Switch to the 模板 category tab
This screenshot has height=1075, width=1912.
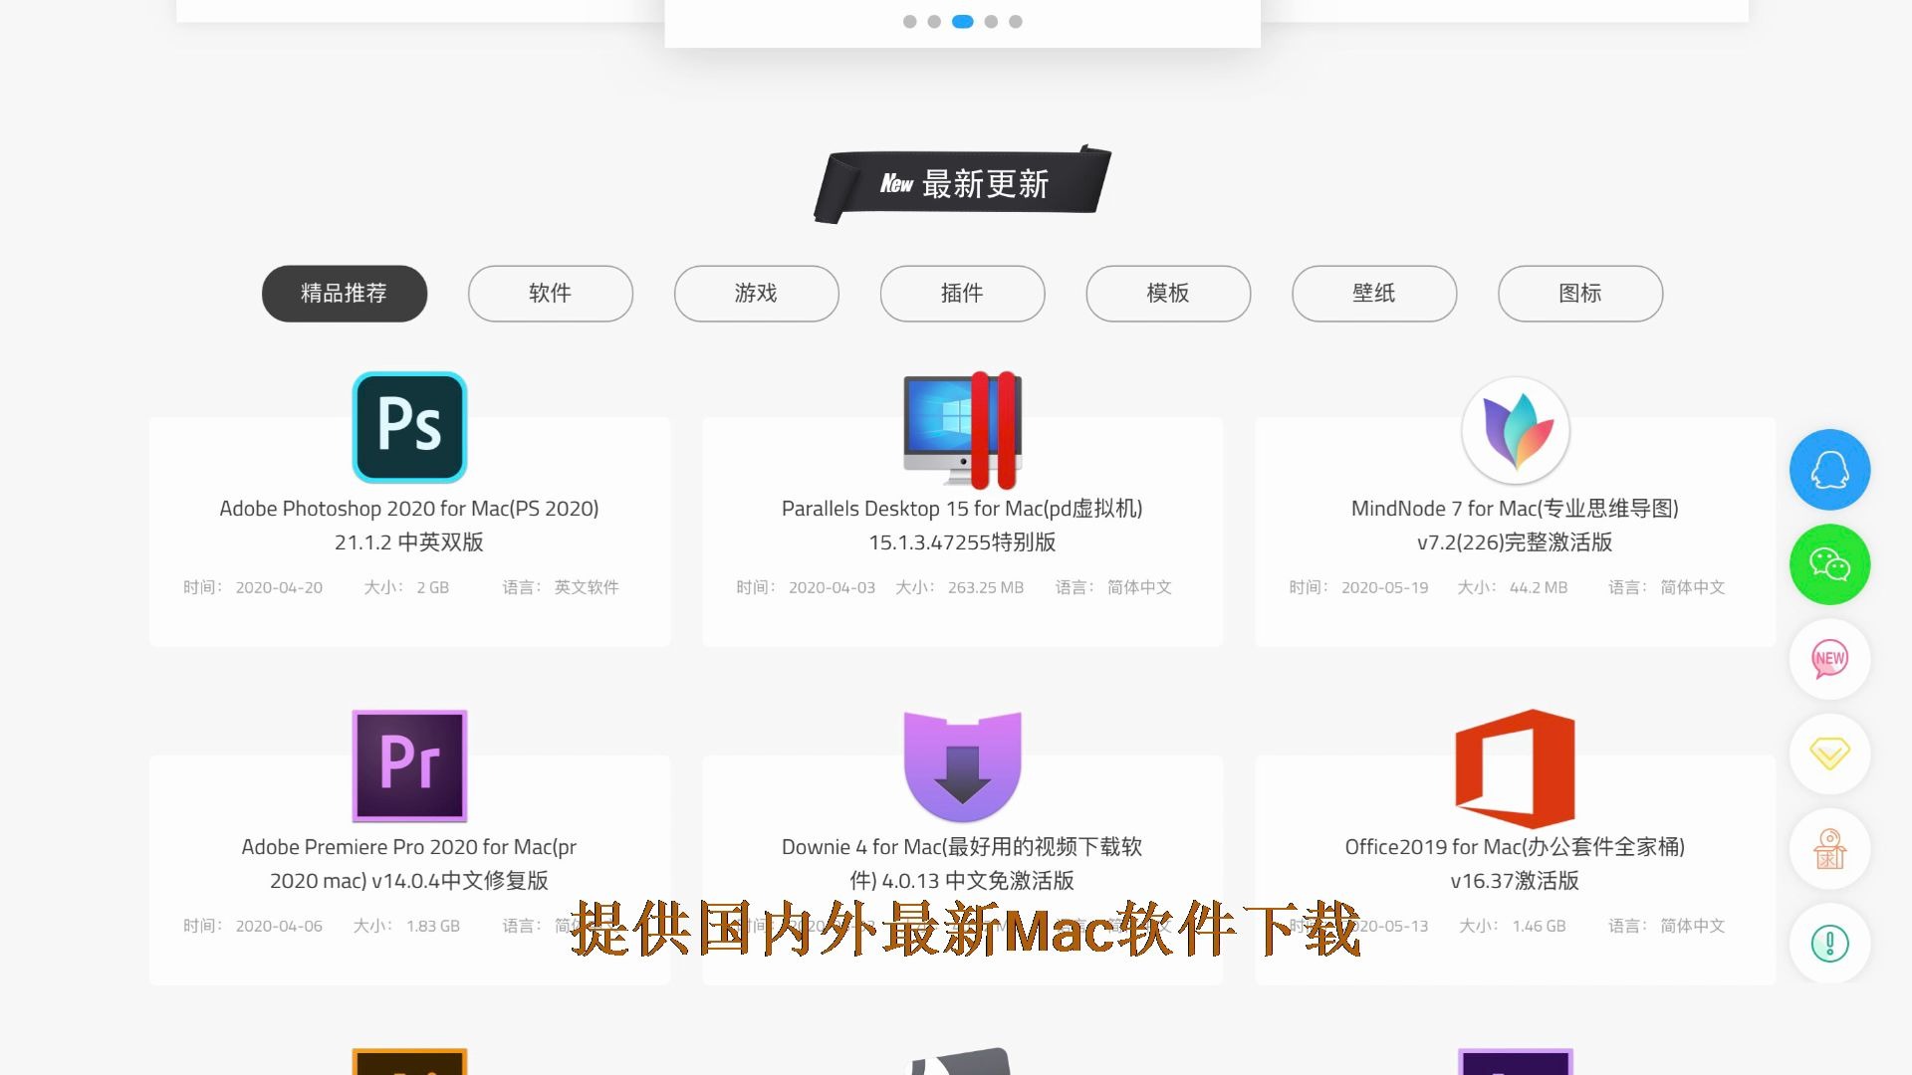pos(1168,294)
